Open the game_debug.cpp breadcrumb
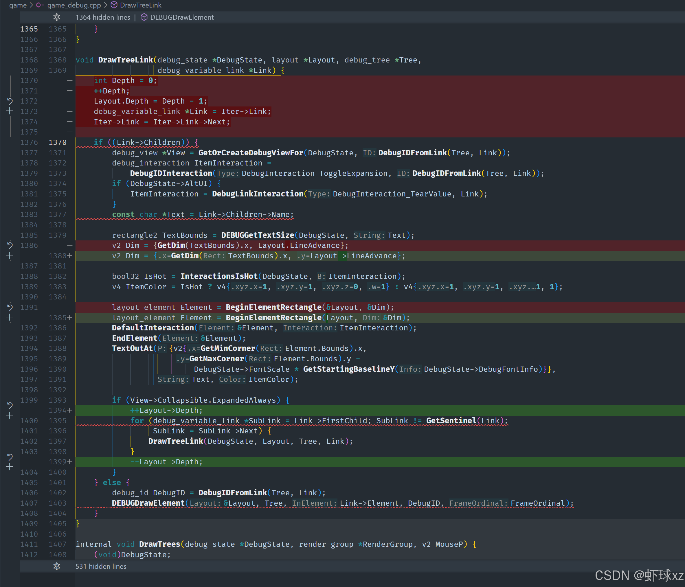685x587 pixels. click(74, 5)
